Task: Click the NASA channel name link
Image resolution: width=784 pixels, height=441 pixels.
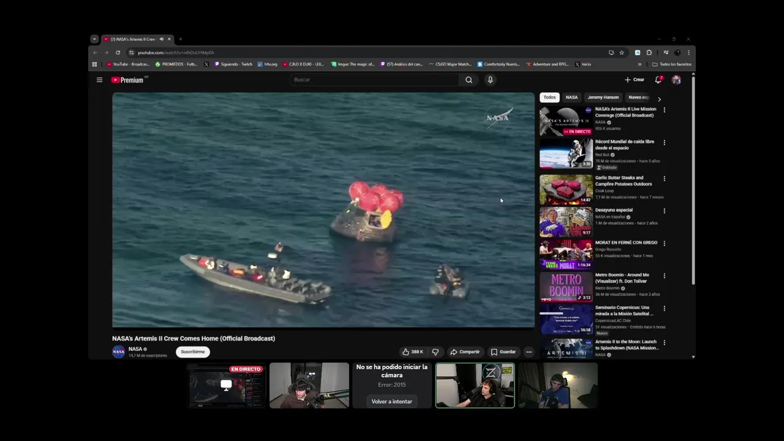Action: click(x=135, y=349)
